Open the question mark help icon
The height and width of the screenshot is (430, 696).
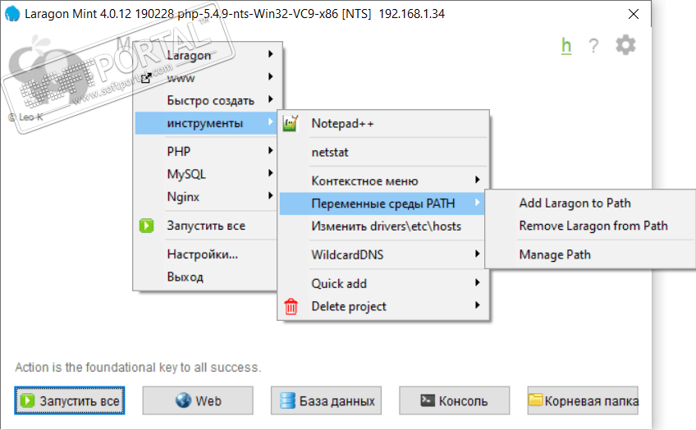(x=593, y=46)
